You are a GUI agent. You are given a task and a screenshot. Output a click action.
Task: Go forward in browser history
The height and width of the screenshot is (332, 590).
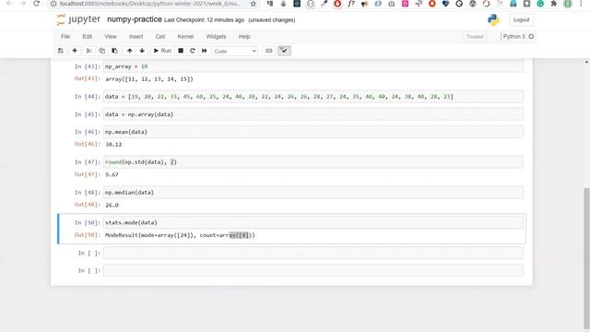pos(22,4)
